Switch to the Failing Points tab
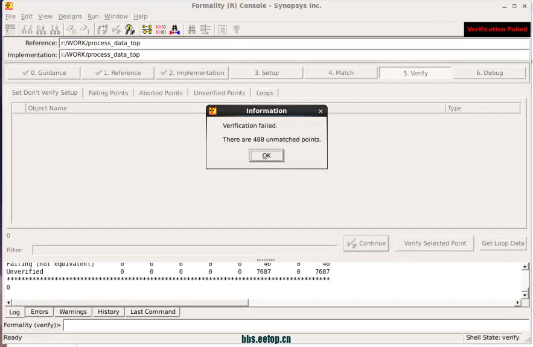This screenshot has height=347, width=533. click(108, 93)
